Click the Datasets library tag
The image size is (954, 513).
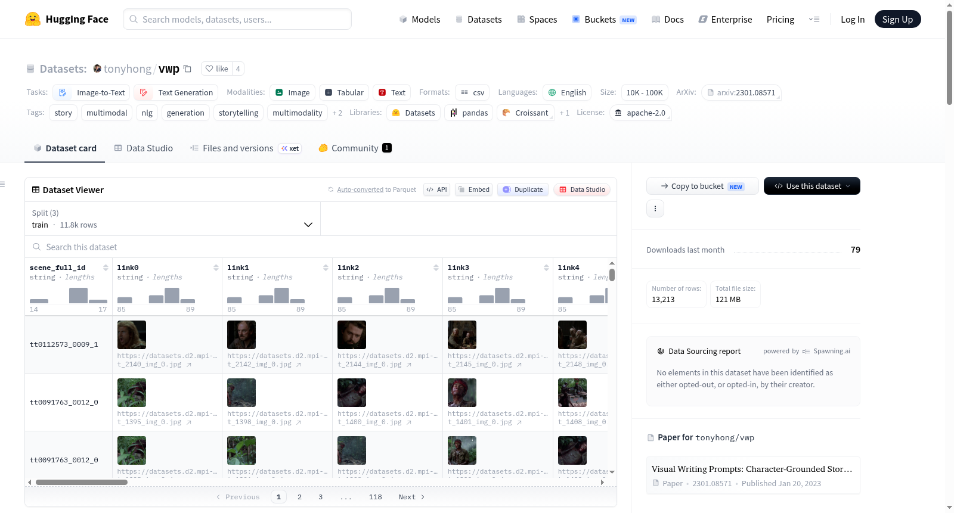pyautogui.click(x=414, y=113)
